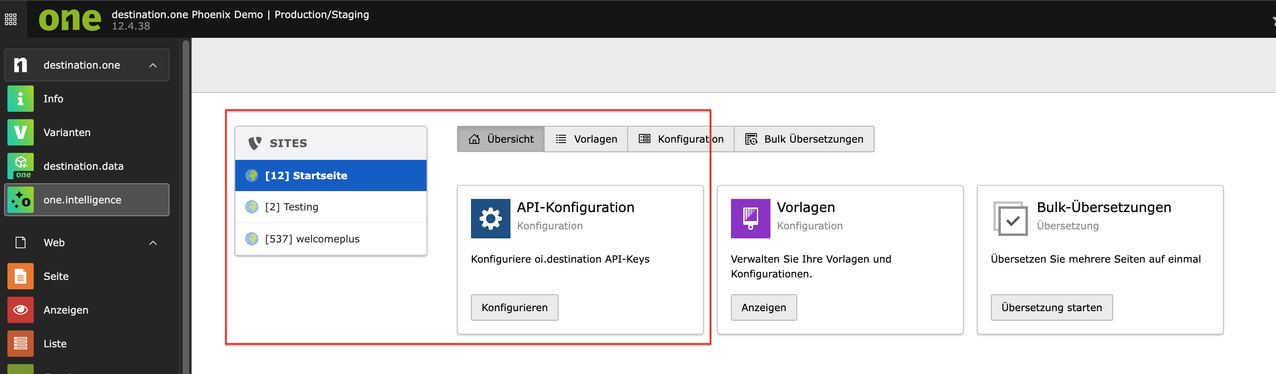This screenshot has height=374, width=1276.
Task: Switch to the Übersicht tab
Action: pyautogui.click(x=501, y=139)
